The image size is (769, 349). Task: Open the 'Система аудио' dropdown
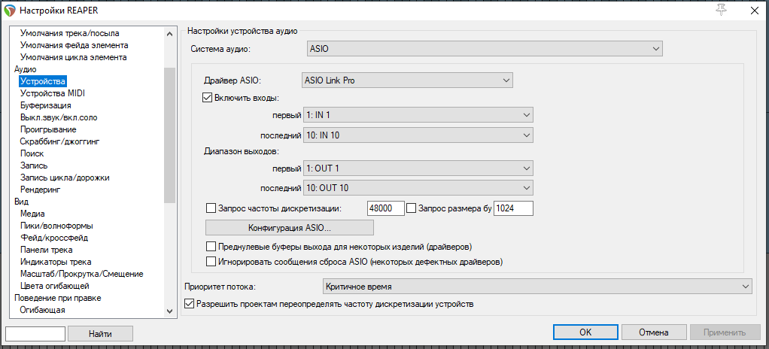pos(485,49)
